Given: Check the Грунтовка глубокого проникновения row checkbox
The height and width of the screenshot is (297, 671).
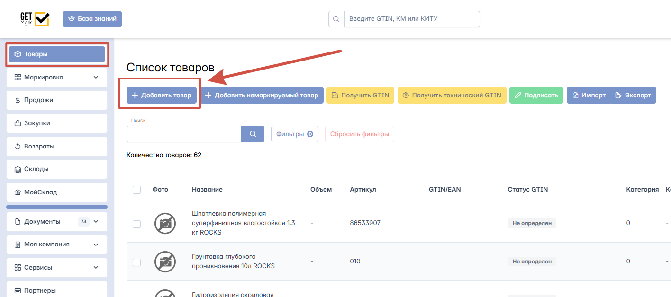Looking at the screenshot, I should click(x=136, y=262).
